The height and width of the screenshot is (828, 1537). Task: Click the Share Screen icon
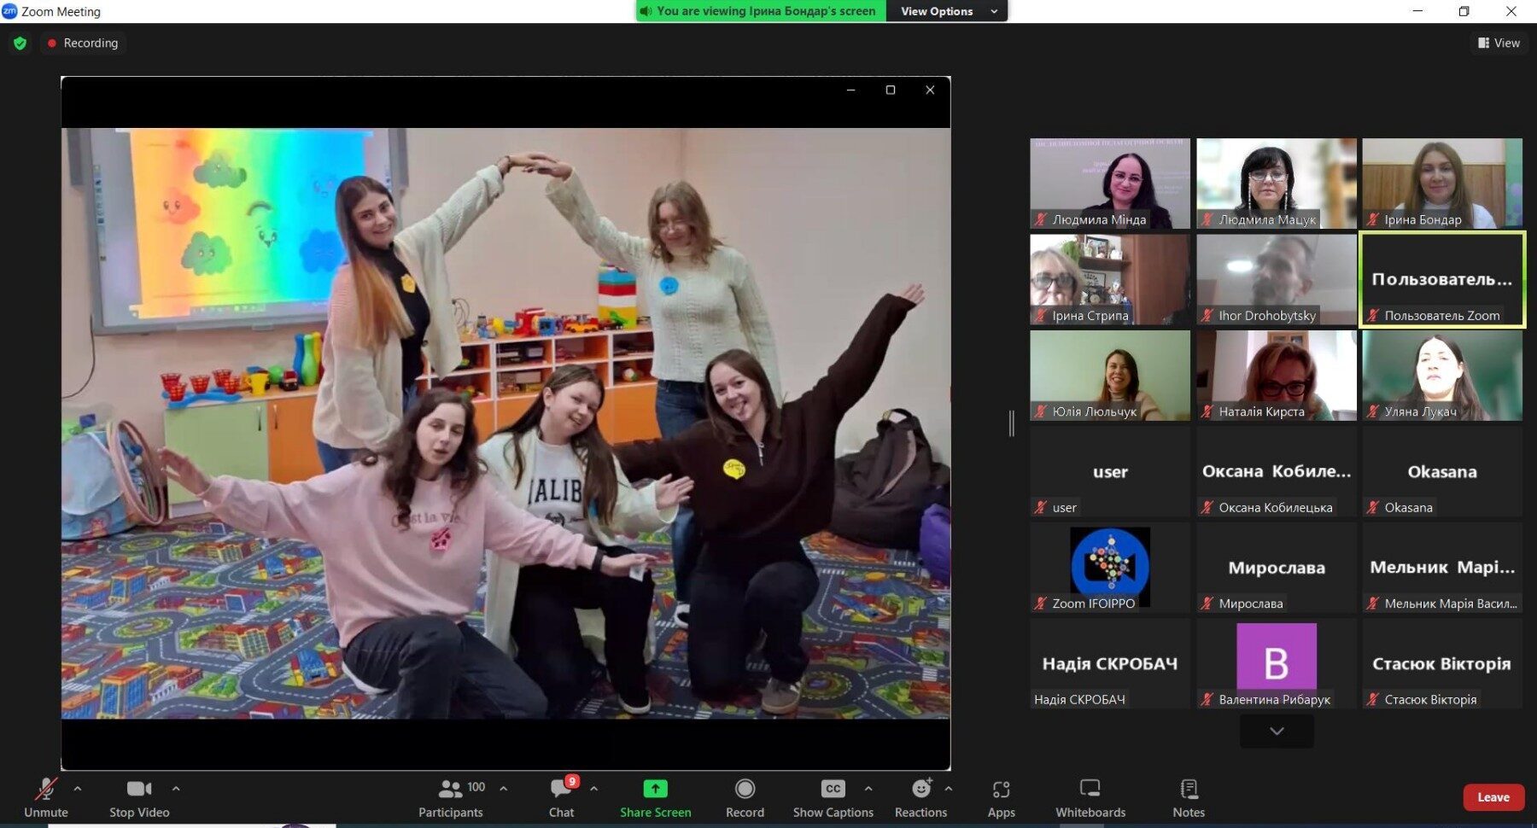pos(655,789)
